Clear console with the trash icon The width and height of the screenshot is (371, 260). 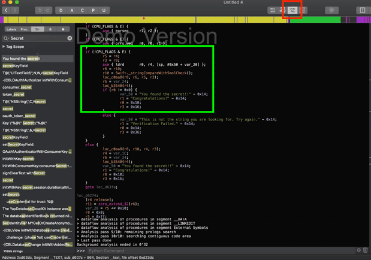pos(366,250)
